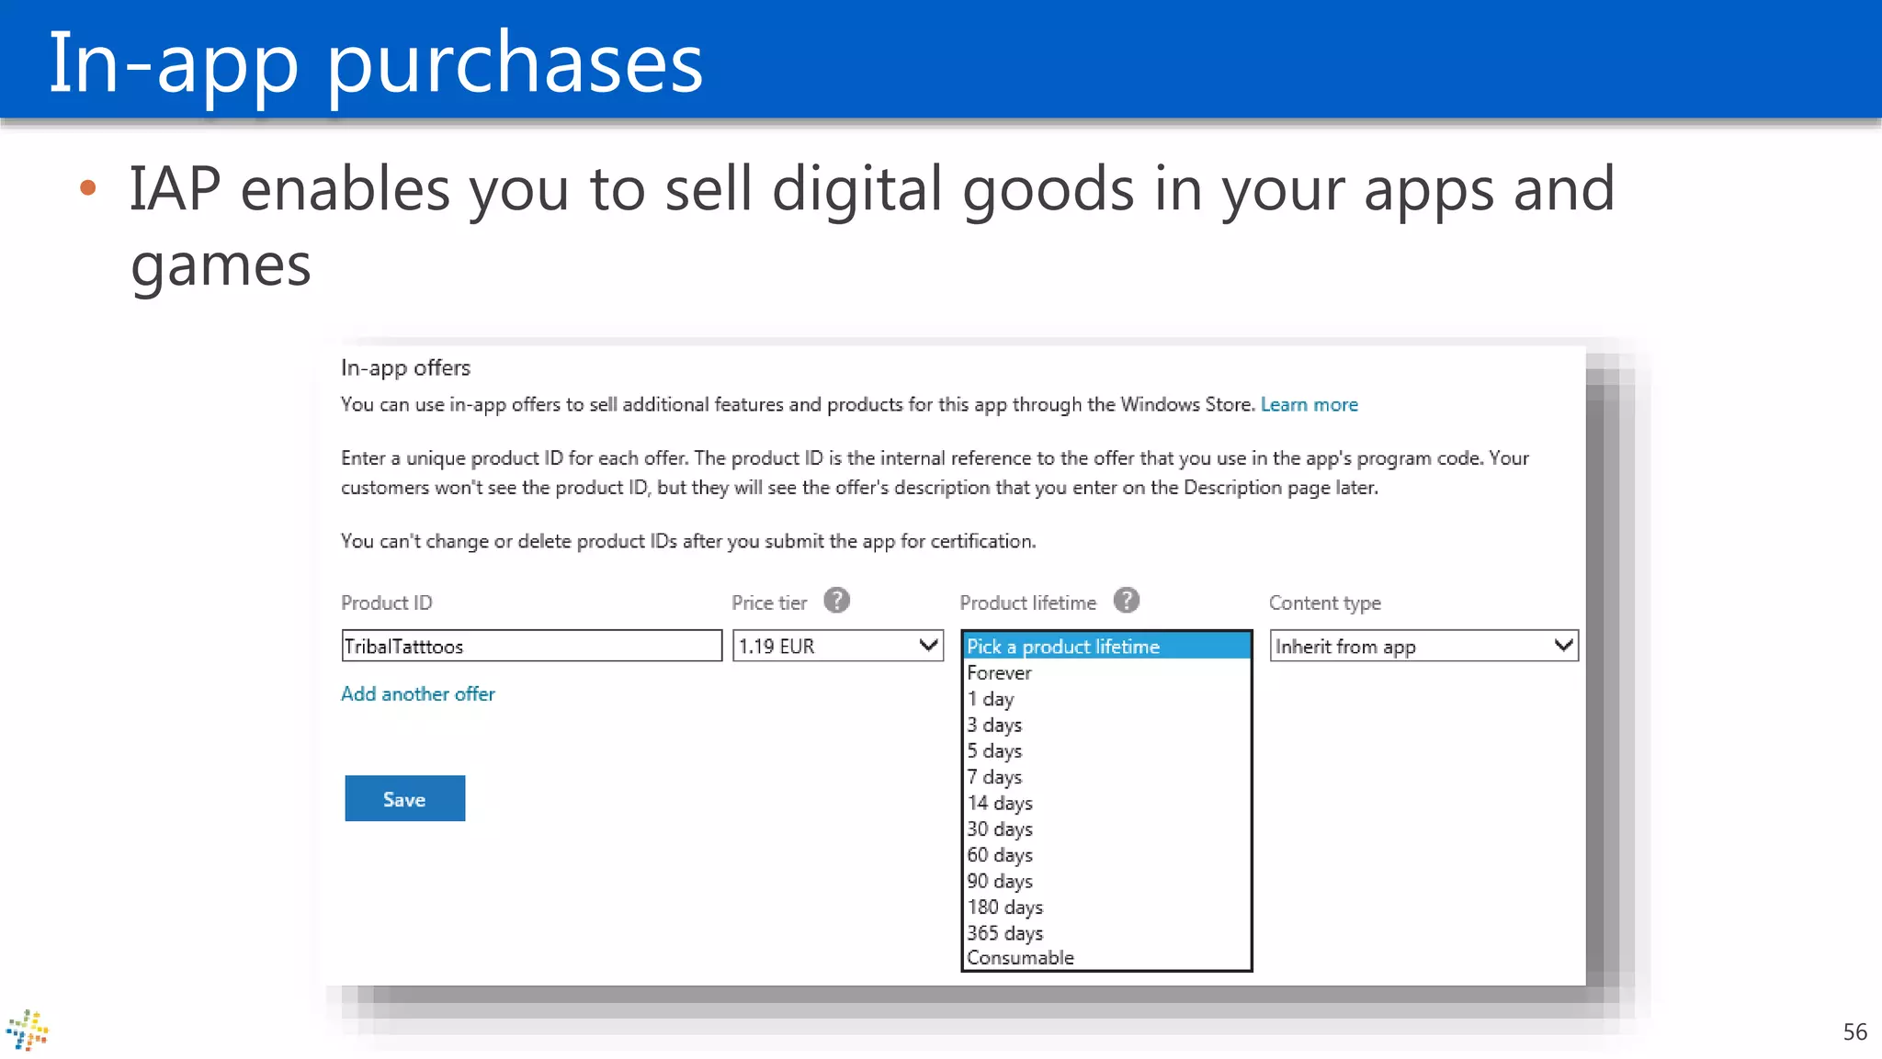Select the 365 days lifetime option
1882x1059 pixels.
1106,932
